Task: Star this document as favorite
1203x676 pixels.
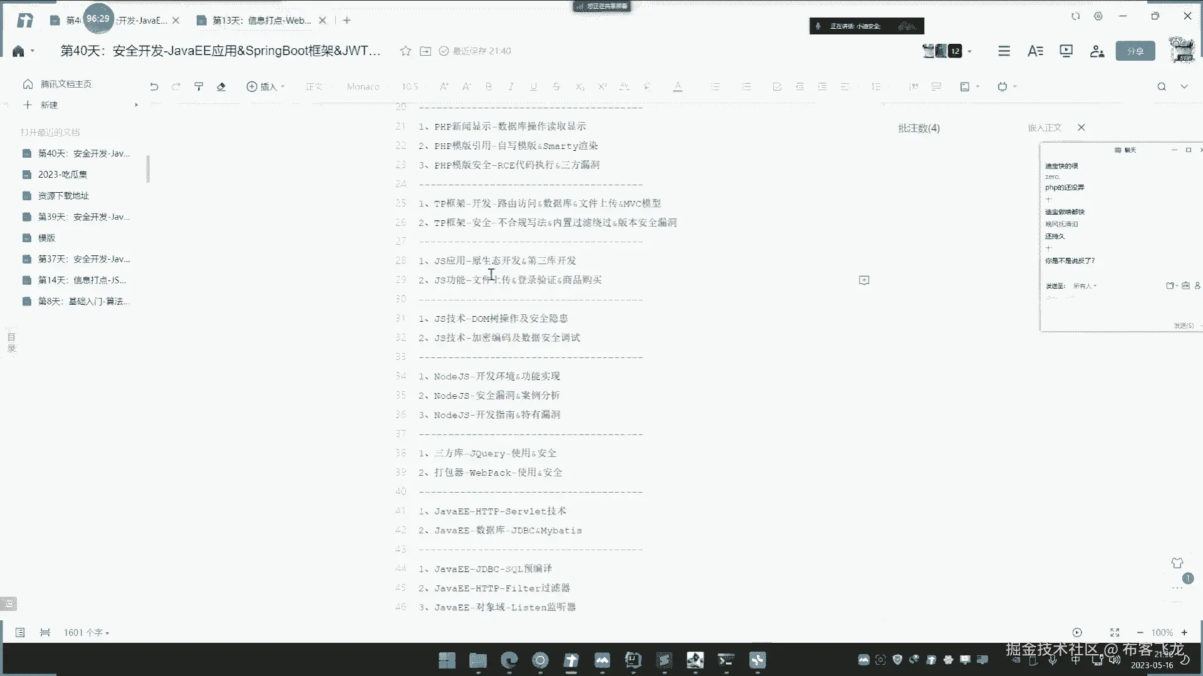Action: pyautogui.click(x=405, y=51)
